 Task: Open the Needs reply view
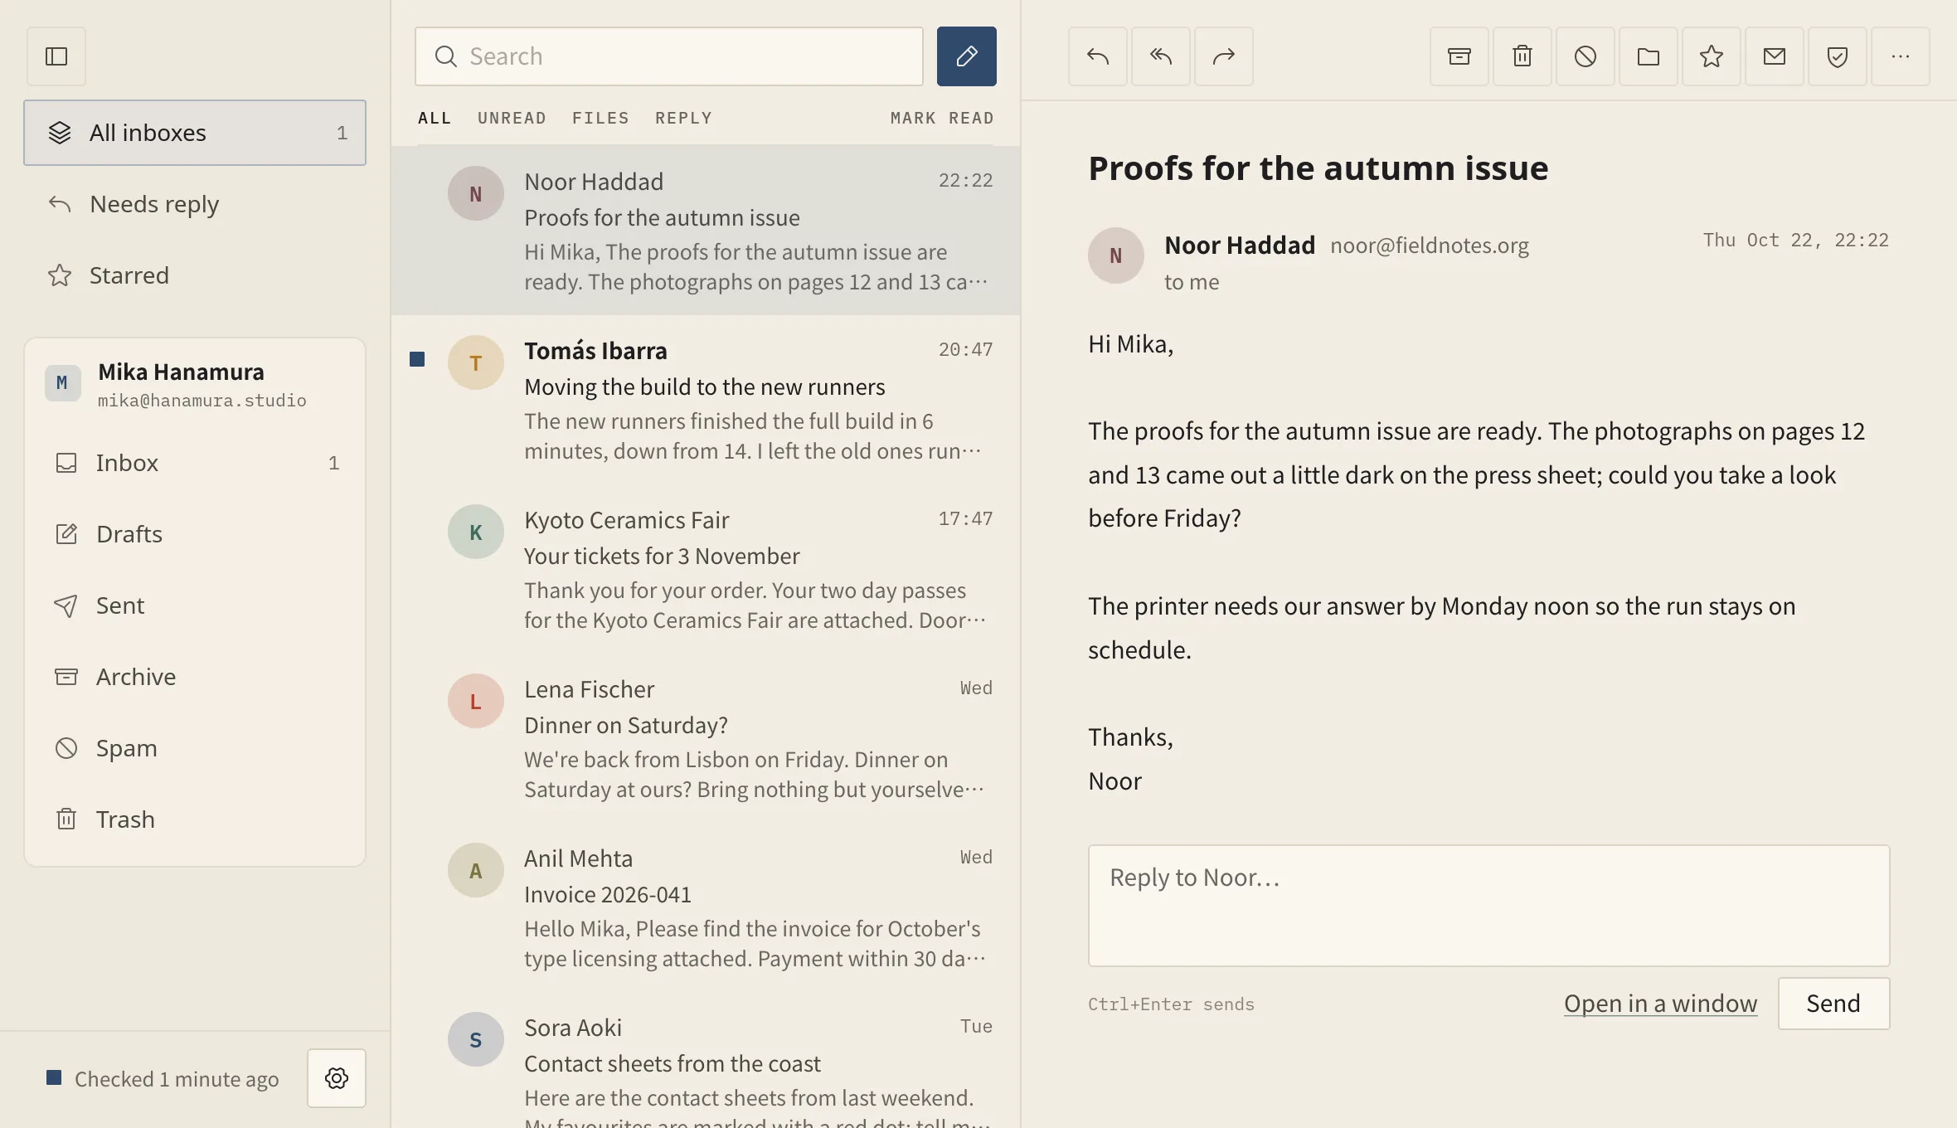pyautogui.click(x=195, y=204)
